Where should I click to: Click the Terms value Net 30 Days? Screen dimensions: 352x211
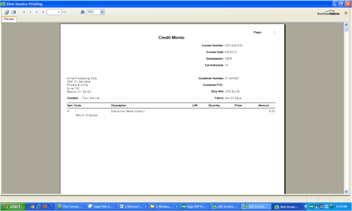[x=233, y=98]
